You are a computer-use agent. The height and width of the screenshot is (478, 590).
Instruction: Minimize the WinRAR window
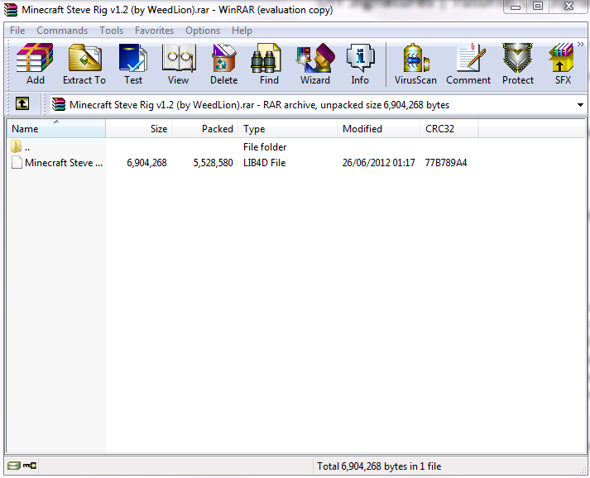pos(516,7)
